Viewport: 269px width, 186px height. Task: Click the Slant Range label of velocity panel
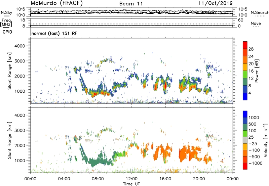pyautogui.click(x=9, y=140)
